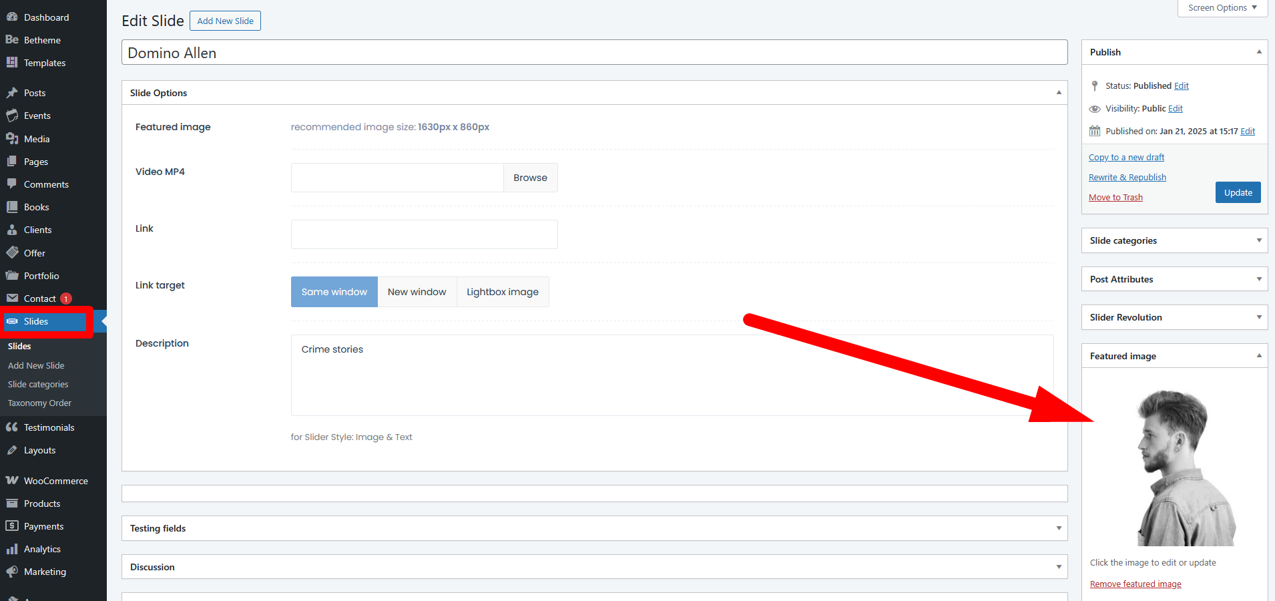Click the Remove featured image link
The image size is (1275, 601).
click(1135, 584)
